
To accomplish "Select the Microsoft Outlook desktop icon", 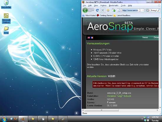I will click(x=6, y=18).
